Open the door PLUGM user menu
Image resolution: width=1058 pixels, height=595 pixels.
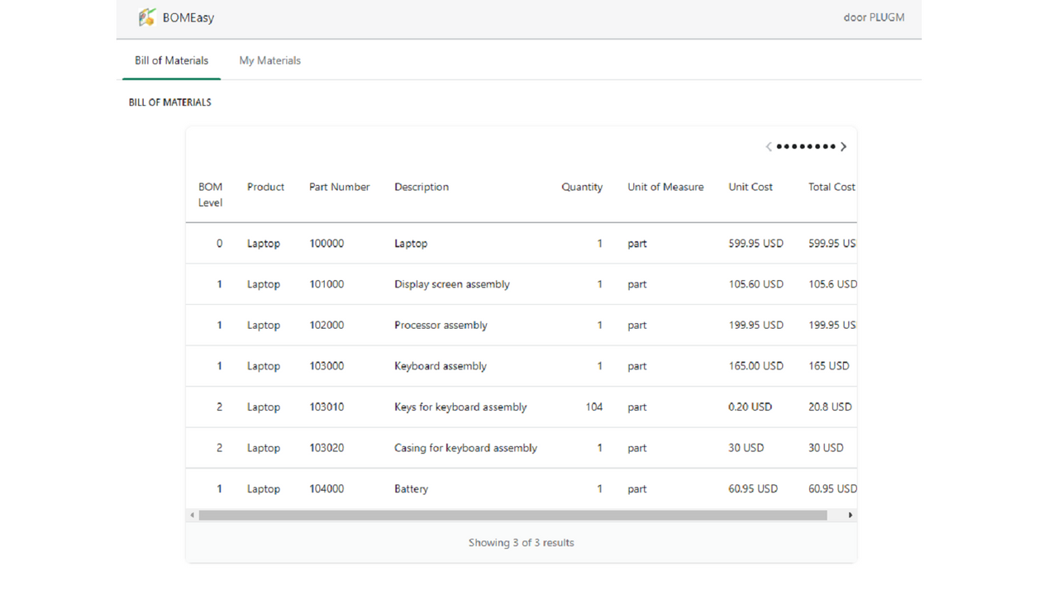pos(874,17)
